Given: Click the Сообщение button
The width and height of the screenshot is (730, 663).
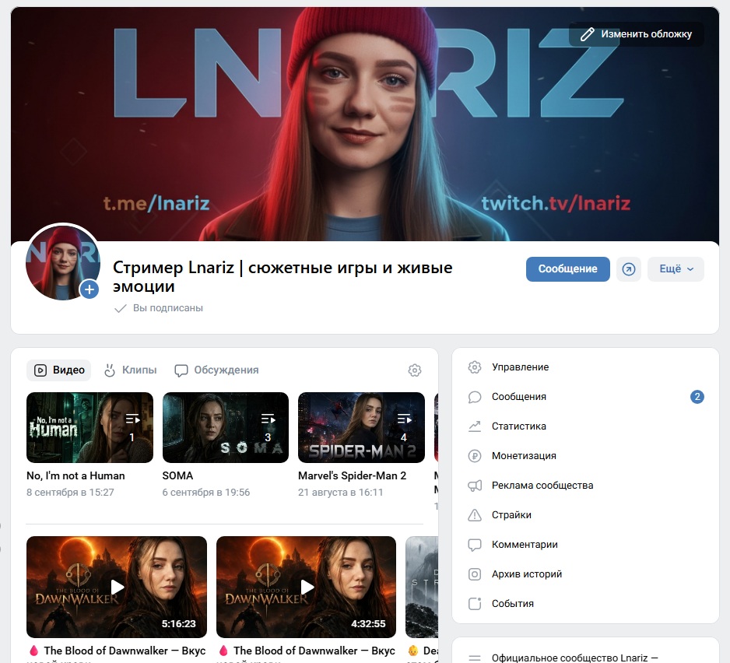Looking at the screenshot, I should point(567,269).
